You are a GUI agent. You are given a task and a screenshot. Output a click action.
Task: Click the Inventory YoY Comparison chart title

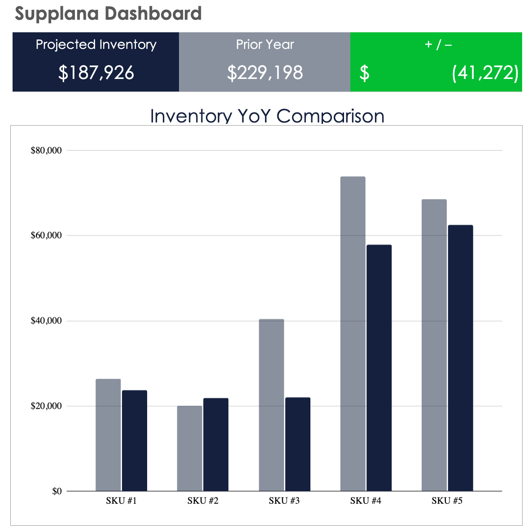point(267,116)
